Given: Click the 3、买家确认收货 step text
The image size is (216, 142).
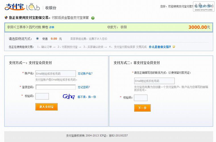Looking at the screenshot, I should (x=93, y=47).
